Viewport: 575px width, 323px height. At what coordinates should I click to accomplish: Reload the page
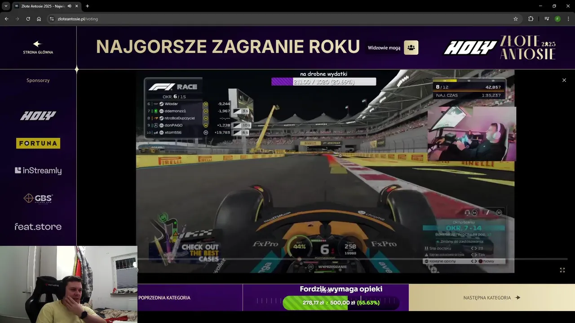(x=28, y=19)
